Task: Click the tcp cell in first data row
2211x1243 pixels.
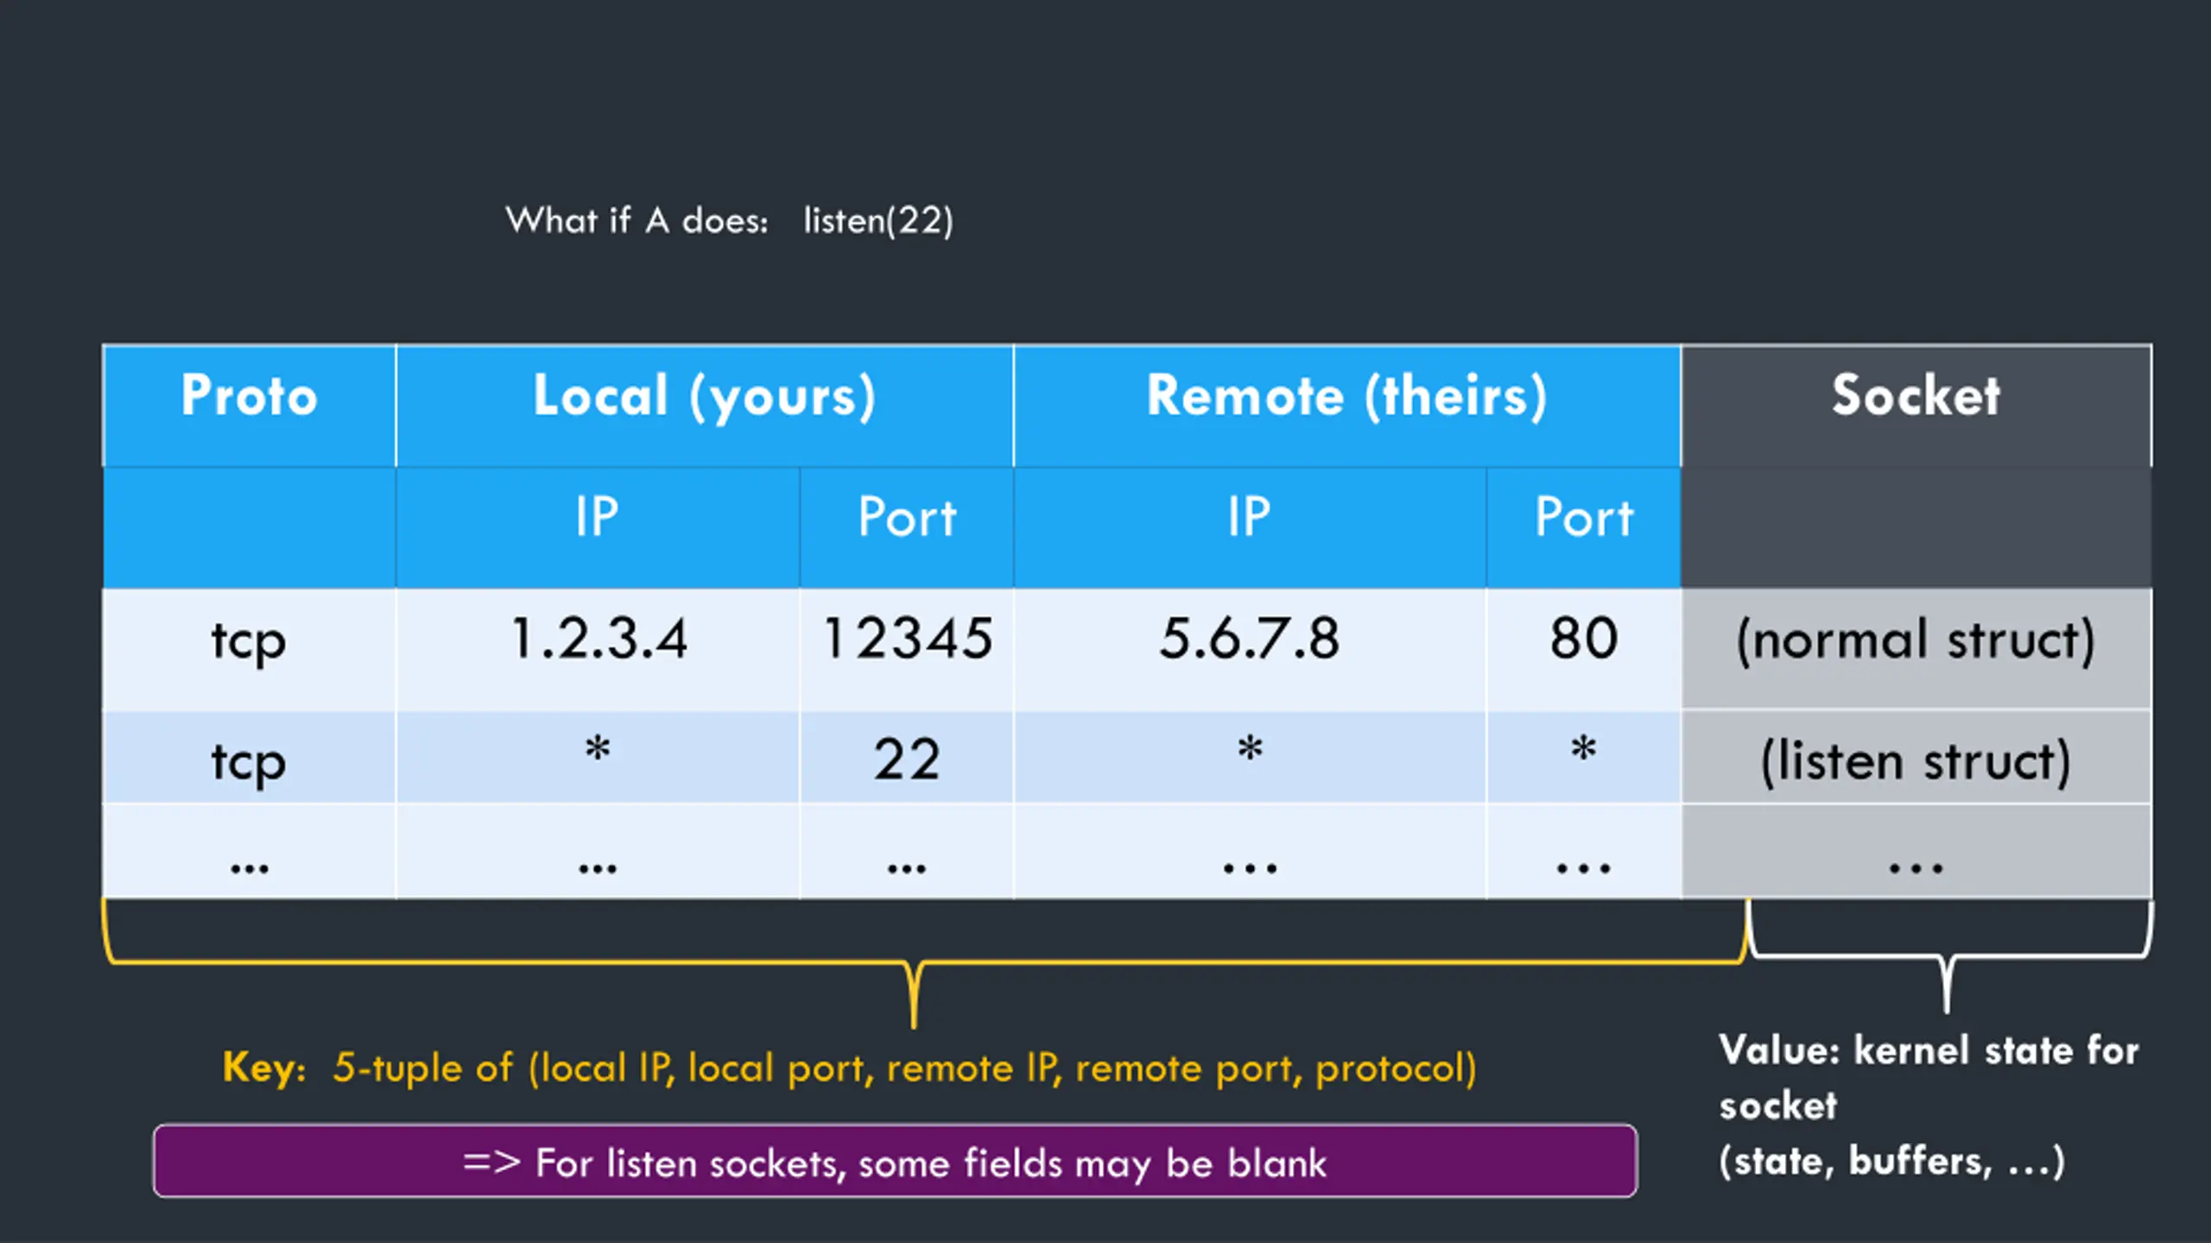Action: click(x=249, y=649)
